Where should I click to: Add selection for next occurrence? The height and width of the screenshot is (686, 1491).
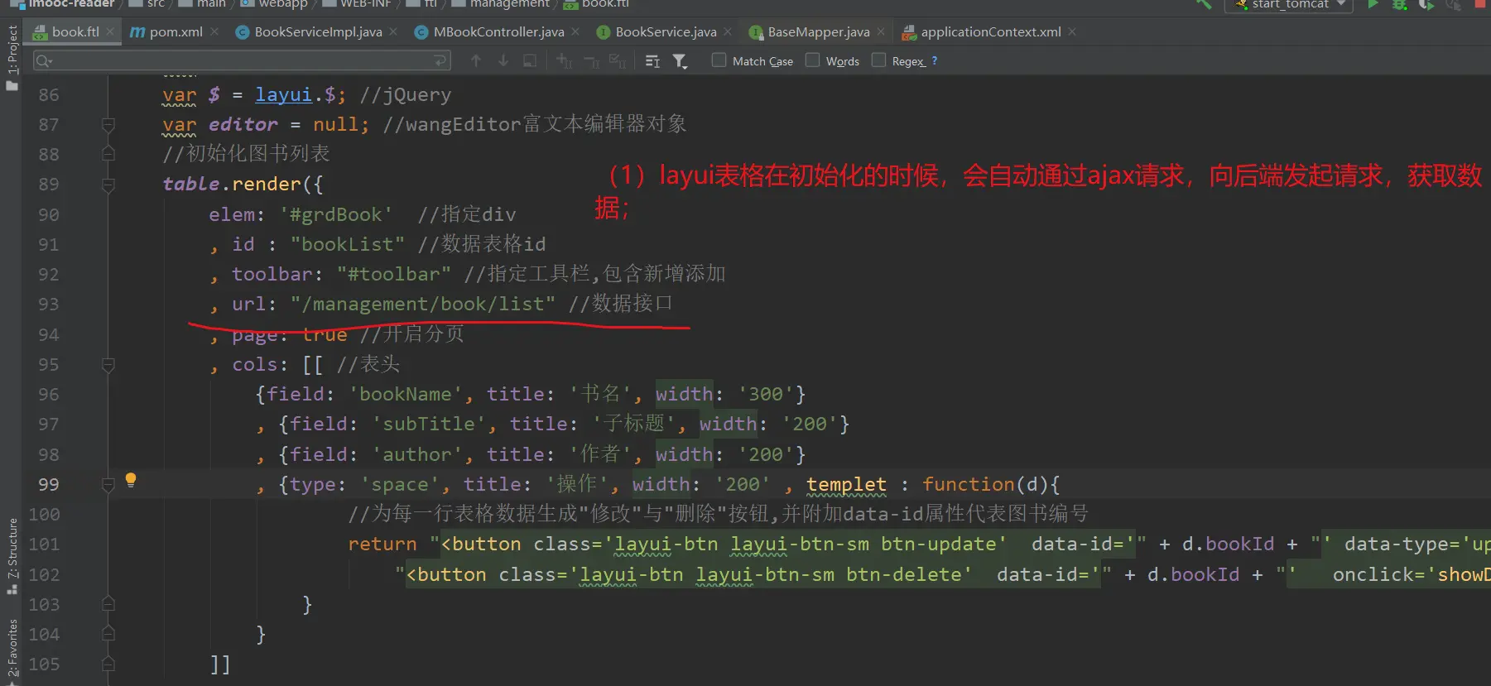(564, 60)
